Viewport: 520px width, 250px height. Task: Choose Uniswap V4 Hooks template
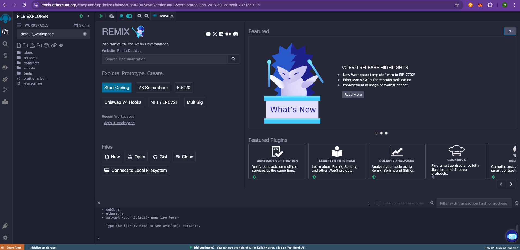point(123,102)
